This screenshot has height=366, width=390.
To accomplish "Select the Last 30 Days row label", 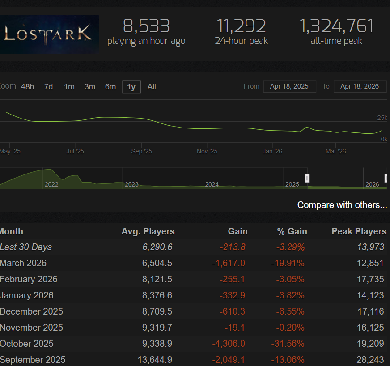I will [26, 247].
